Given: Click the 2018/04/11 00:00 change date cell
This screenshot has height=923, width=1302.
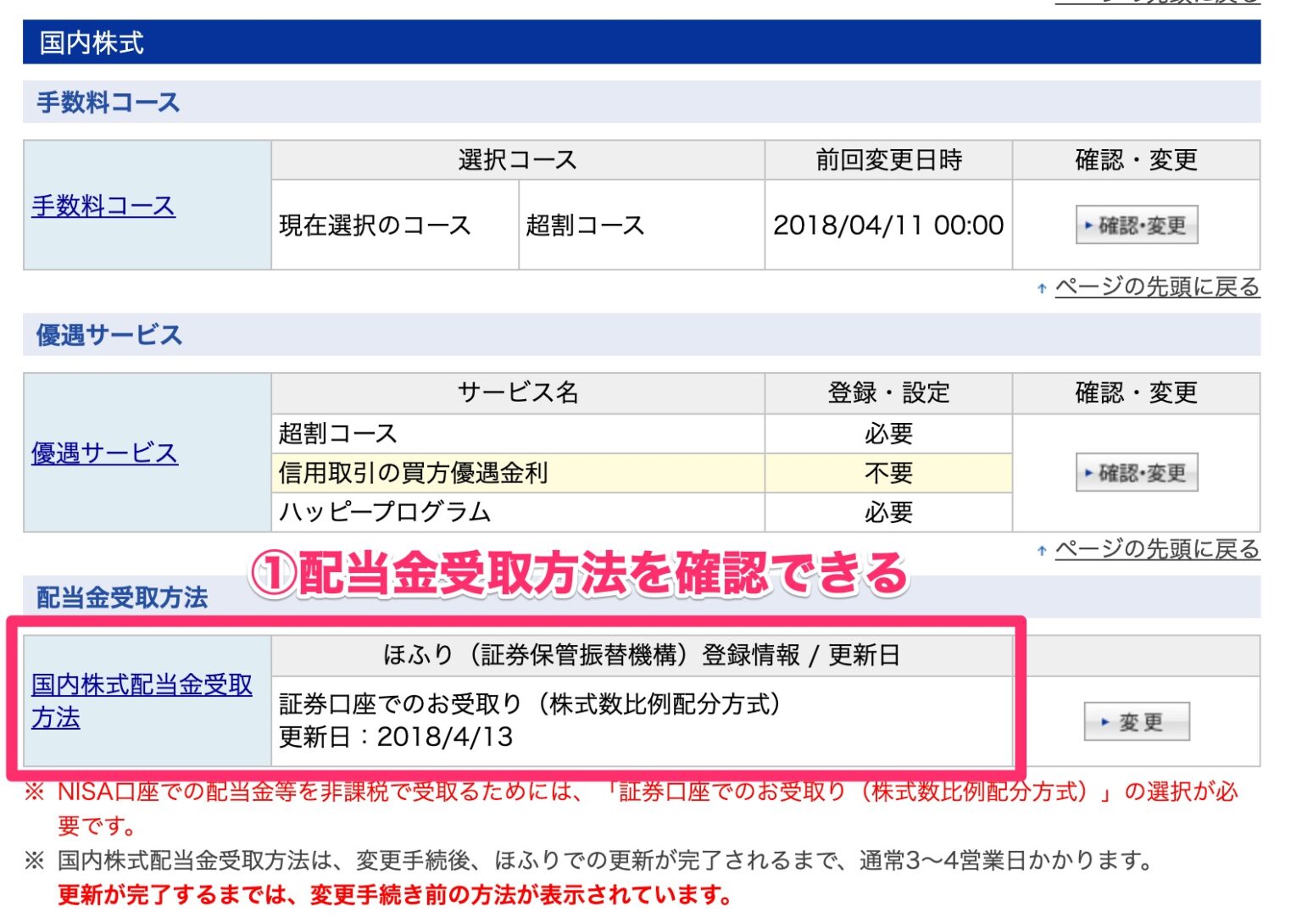Looking at the screenshot, I should pos(888,225).
